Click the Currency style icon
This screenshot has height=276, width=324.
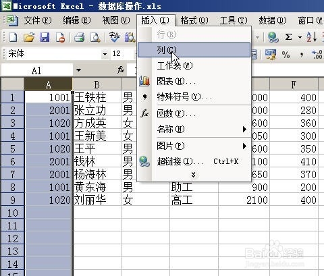pos(271,55)
